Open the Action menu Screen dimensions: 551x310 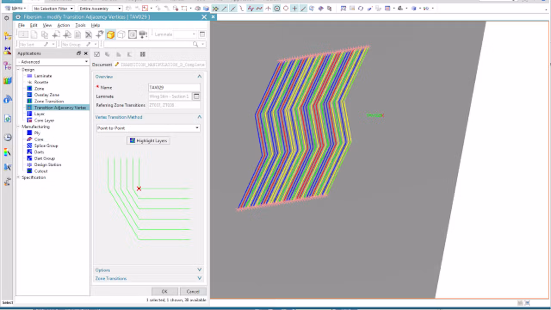[x=63, y=25]
